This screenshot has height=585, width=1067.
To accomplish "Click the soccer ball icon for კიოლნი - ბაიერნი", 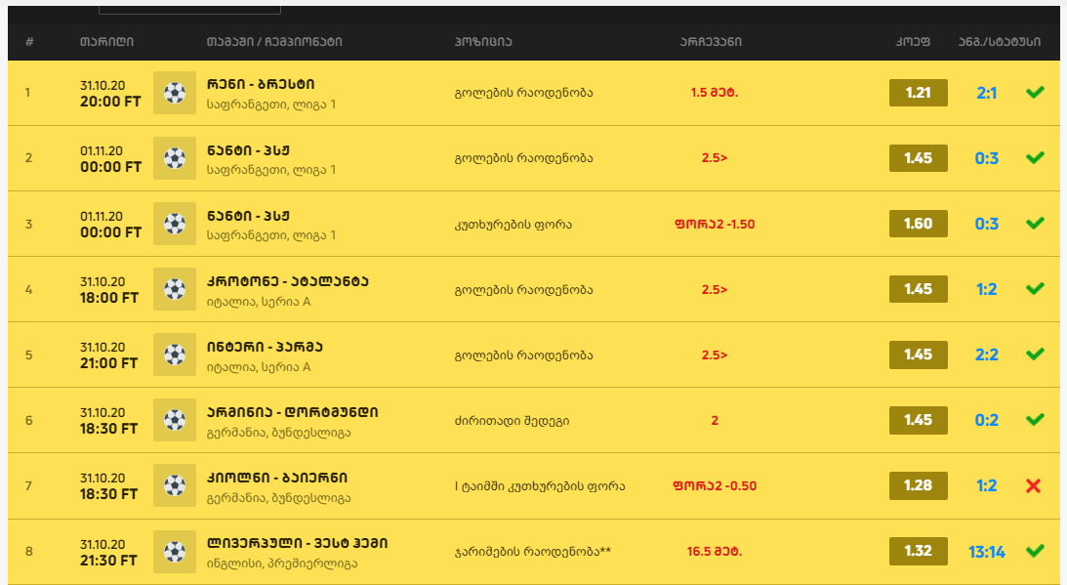I will pyautogui.click(x=175, y=485).
